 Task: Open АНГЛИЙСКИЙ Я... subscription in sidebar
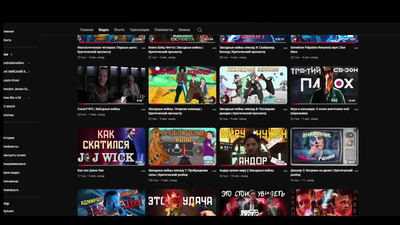16,72
